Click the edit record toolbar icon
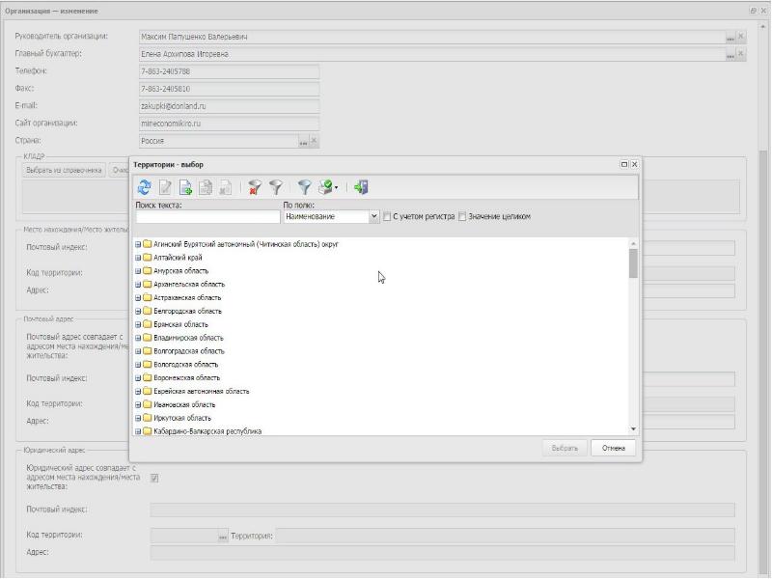772x579 pixels. 165,187
